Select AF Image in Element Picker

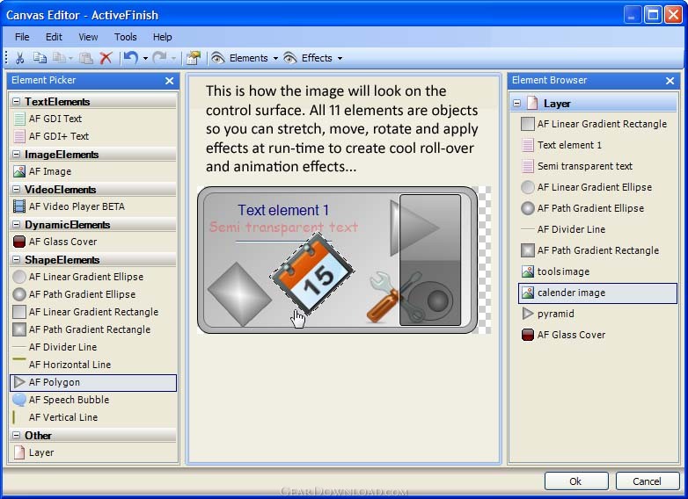(93, 171)
